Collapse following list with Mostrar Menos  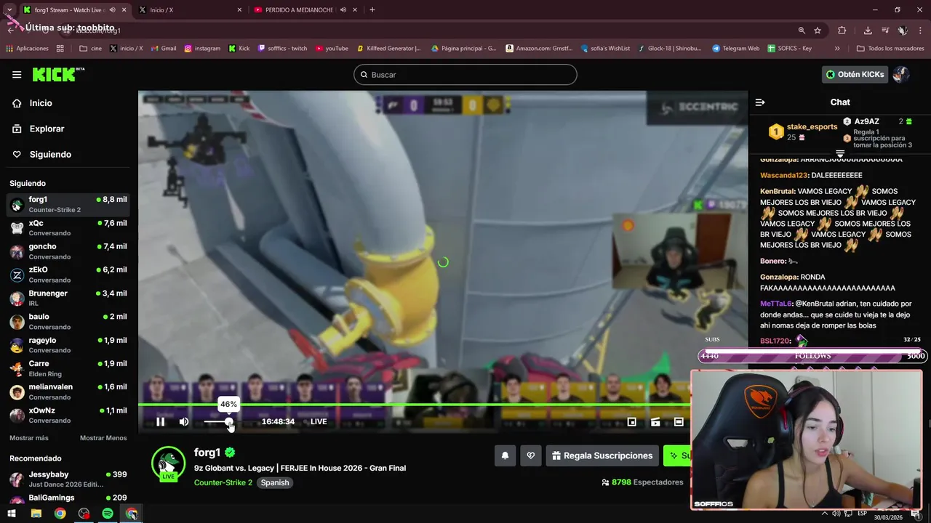click(103, 438)
